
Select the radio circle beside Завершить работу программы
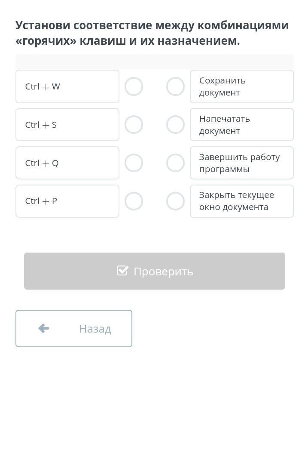(x=175, y=163)
